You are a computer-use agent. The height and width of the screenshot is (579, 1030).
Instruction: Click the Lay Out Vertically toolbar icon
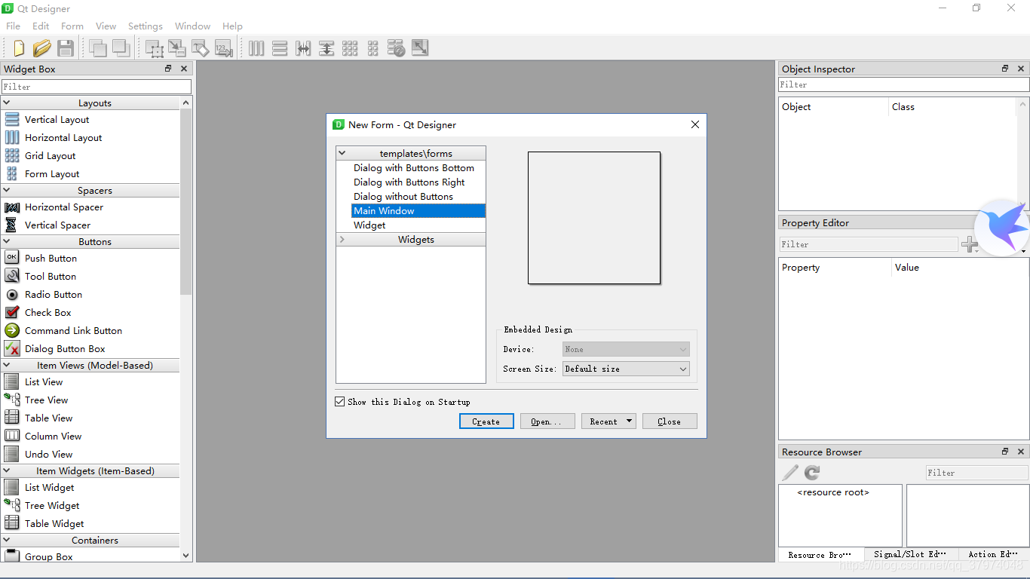[x=280, y=48]
